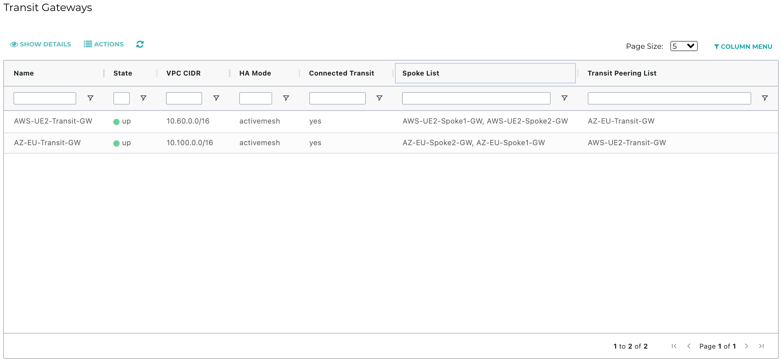Go to the previous page
The width and height of the screenshot is (782, 362).
pyautogui.click(x=689, y=346)
